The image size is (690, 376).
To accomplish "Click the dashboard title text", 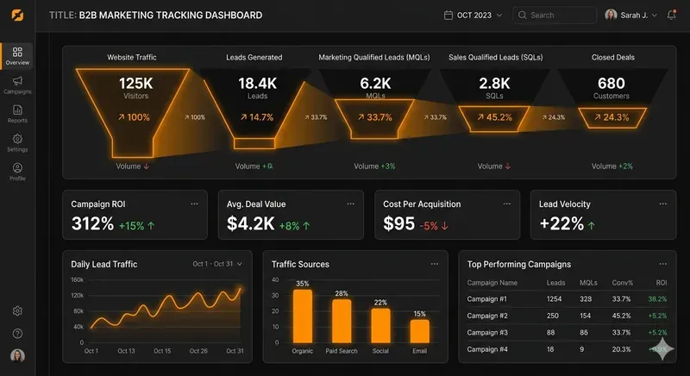I will (155, 16).
